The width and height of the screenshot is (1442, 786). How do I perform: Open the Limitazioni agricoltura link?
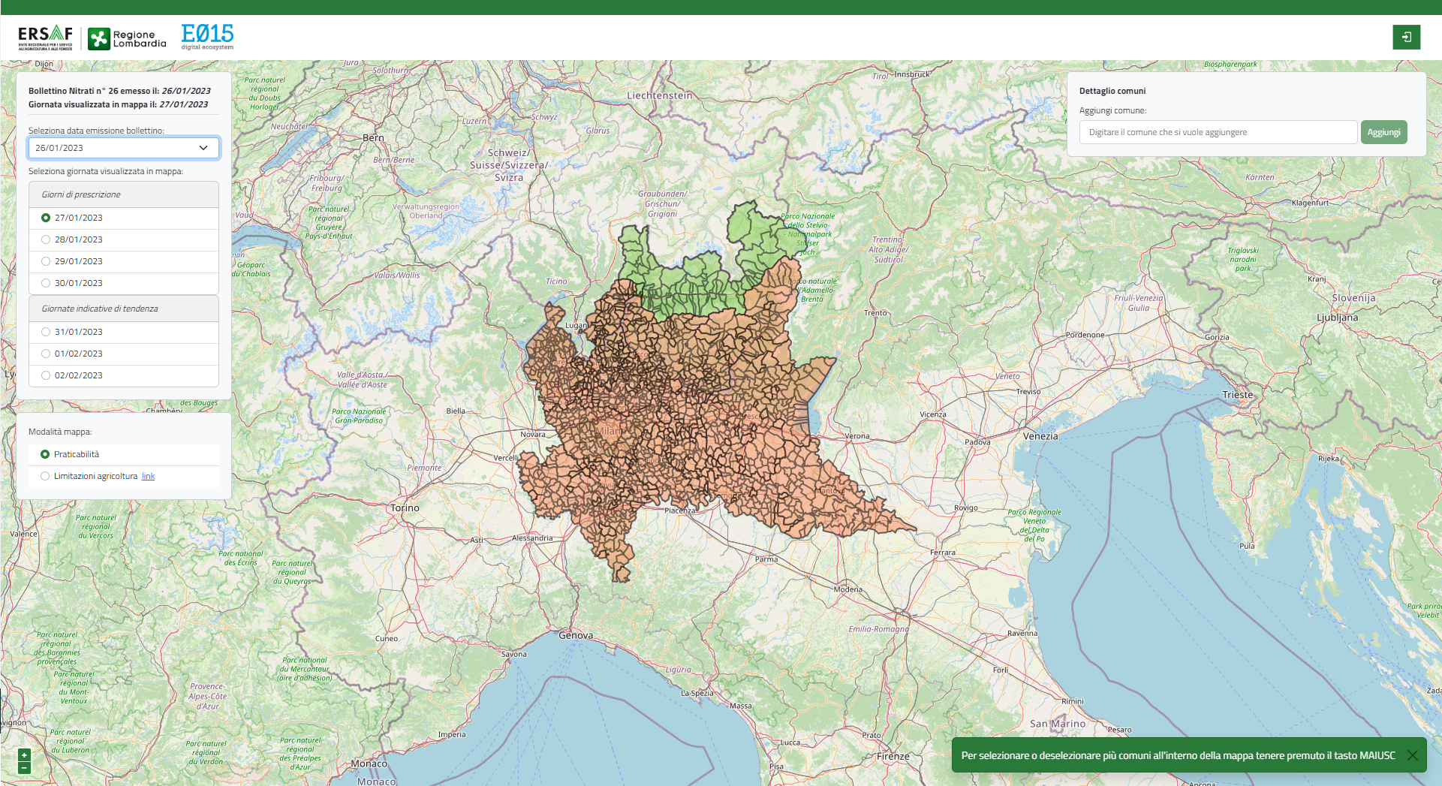[x=148, y=476]
